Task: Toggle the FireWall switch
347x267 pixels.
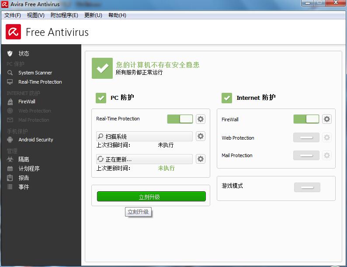Action: click(306, 119)
